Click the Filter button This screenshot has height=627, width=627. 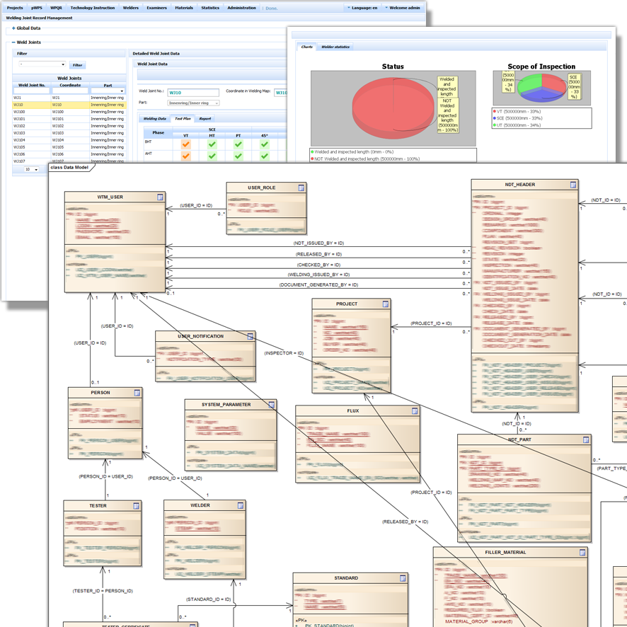click(x=78, y=64)
